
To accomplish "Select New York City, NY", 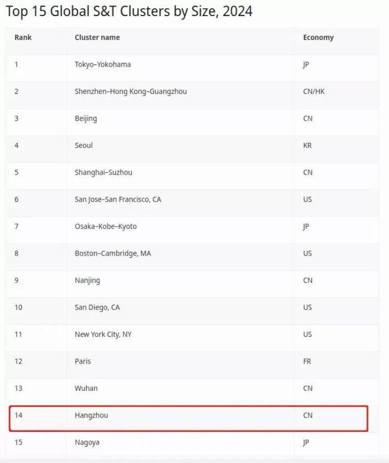I will point(103,334).
